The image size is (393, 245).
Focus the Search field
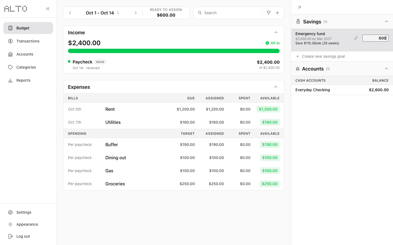pyautogui.click(x=232, y=13)
